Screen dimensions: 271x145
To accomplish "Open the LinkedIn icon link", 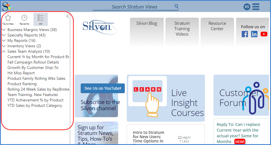I will click(254, 34).
